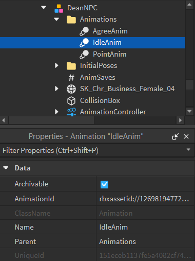
Task: Click the Name property label
Action: pos(24,227)
